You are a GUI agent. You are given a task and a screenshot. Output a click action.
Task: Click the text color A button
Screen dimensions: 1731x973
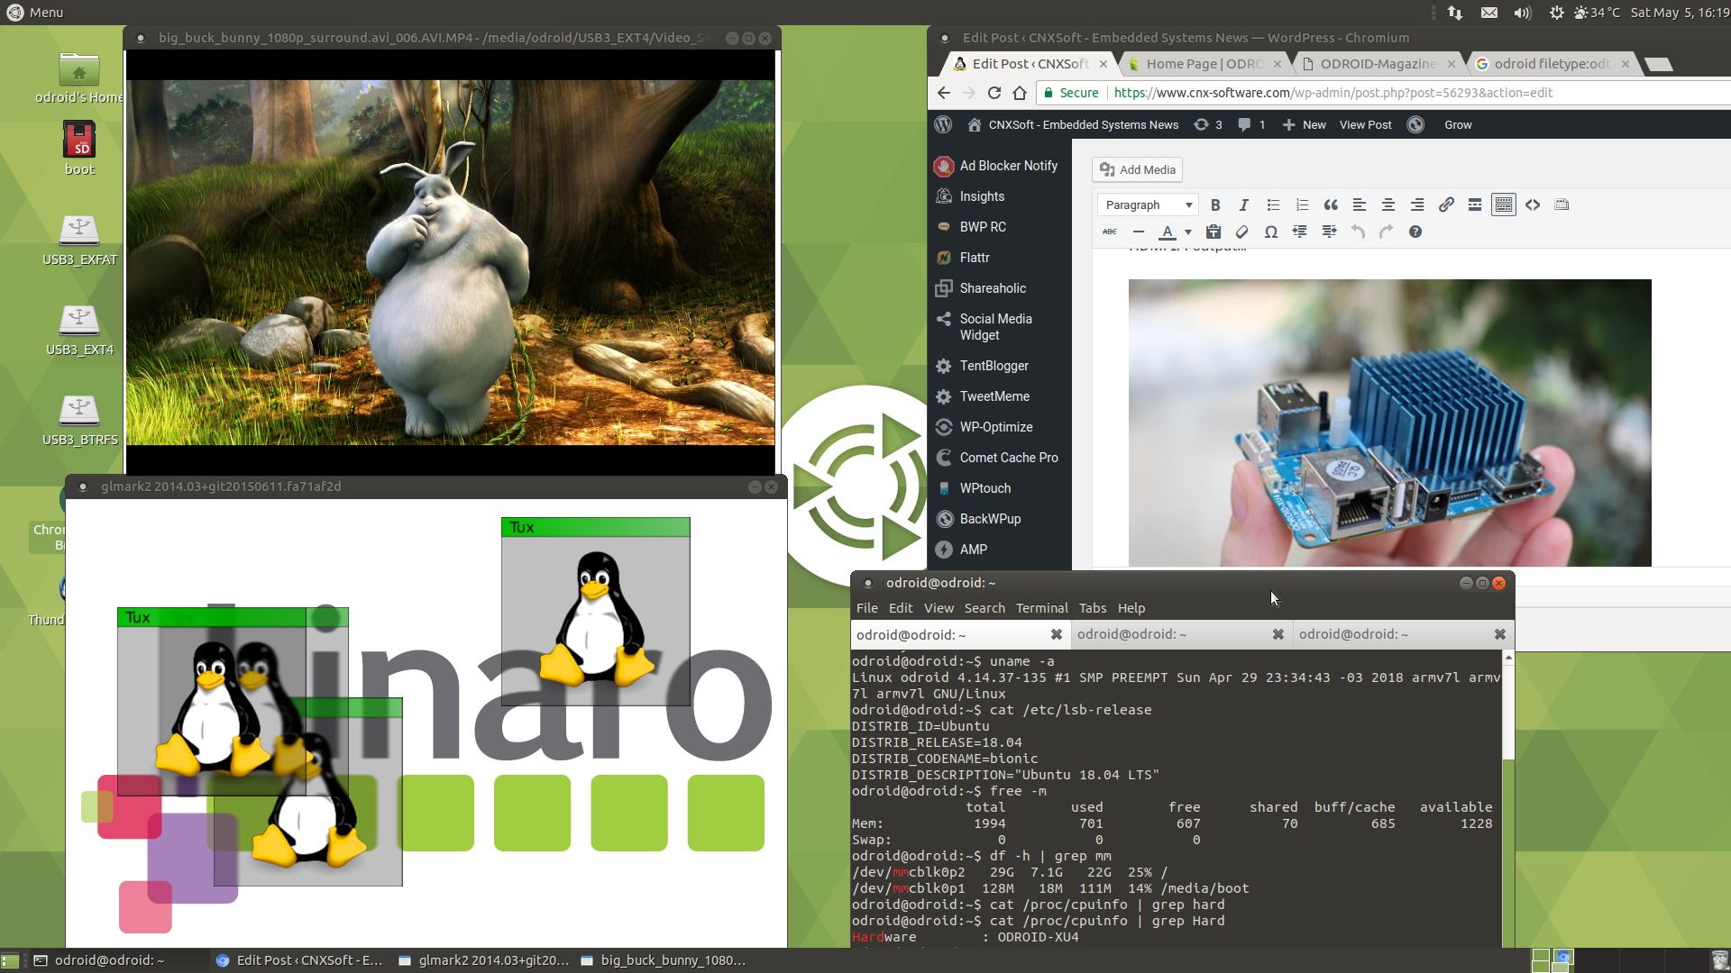(1168, 232)
